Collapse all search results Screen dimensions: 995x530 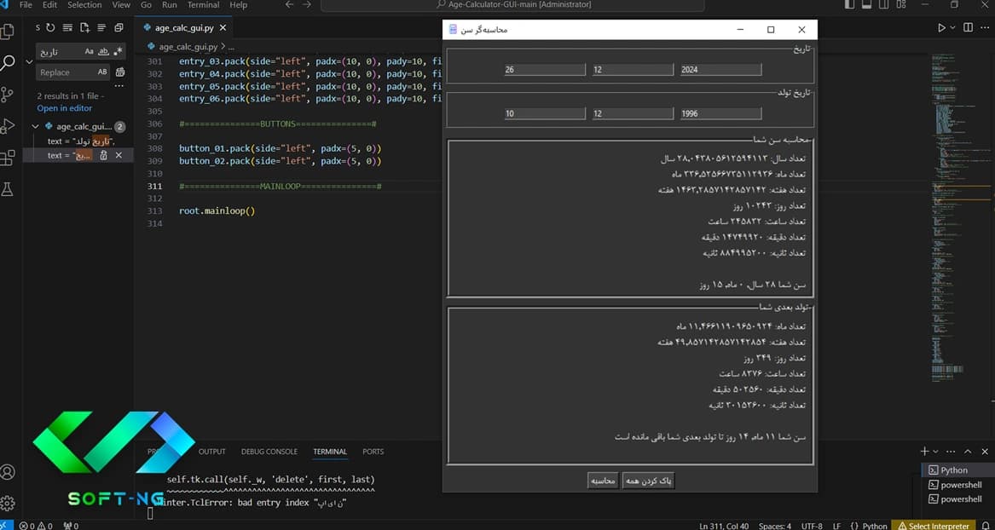click(x=119, y=28)
